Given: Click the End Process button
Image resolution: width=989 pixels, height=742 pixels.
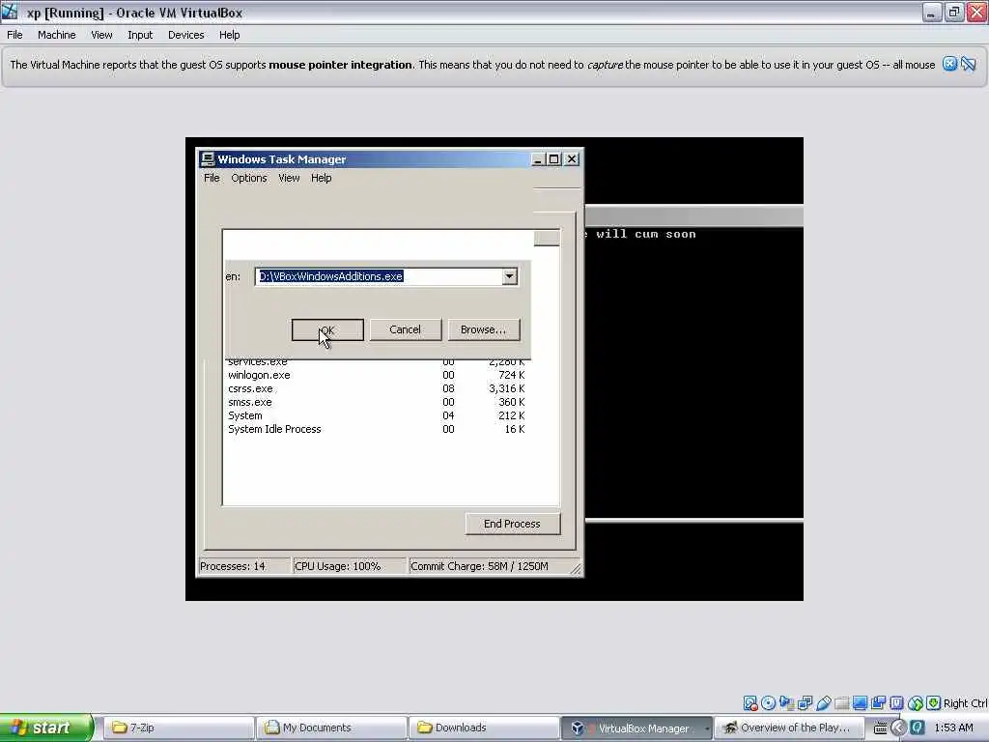Looking at the screenshot, I should pyautogui.click(x=512, y=524).
